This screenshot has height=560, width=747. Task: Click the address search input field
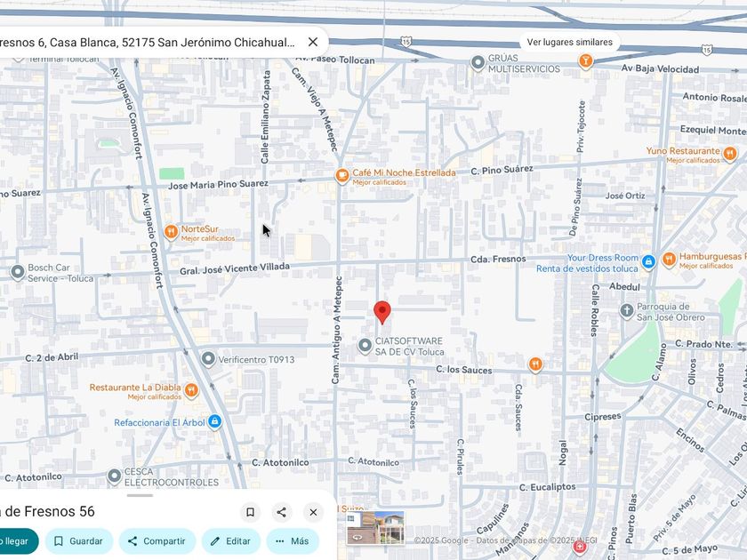pyautogui.click(x=148, y=43)
